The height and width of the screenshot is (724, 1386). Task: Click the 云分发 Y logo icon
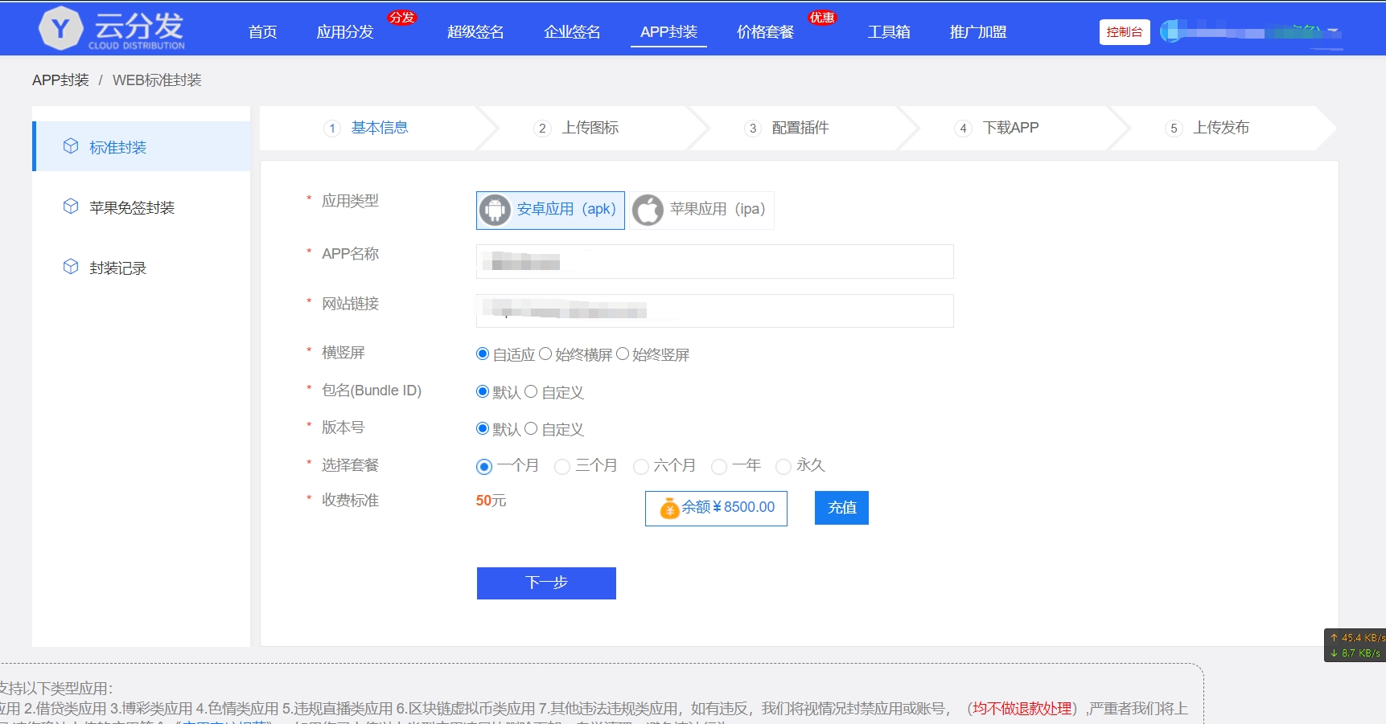(x=61, y=29)
